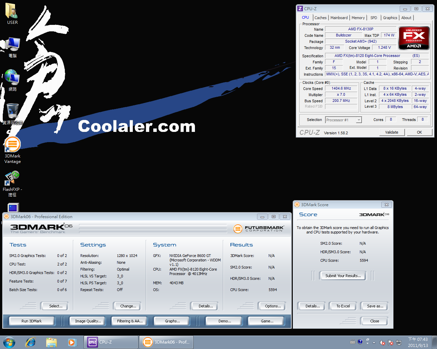
Task: Open the Processor #1 selection dropdown
Action: point(343,120)
